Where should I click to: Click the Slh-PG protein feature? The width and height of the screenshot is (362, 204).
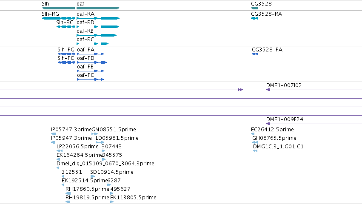[66, 54]
